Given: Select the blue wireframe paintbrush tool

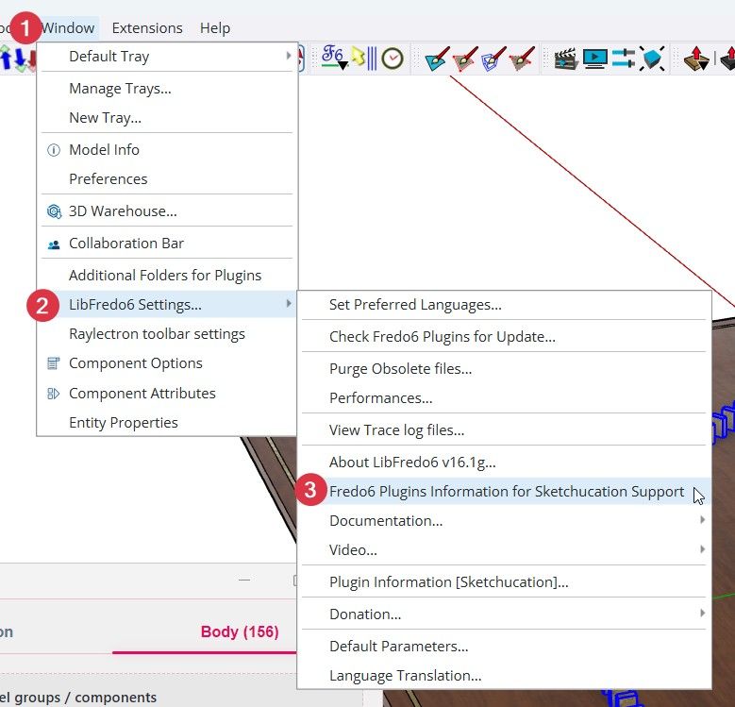Looking at the screenshot, I should (x=493, y=59).
